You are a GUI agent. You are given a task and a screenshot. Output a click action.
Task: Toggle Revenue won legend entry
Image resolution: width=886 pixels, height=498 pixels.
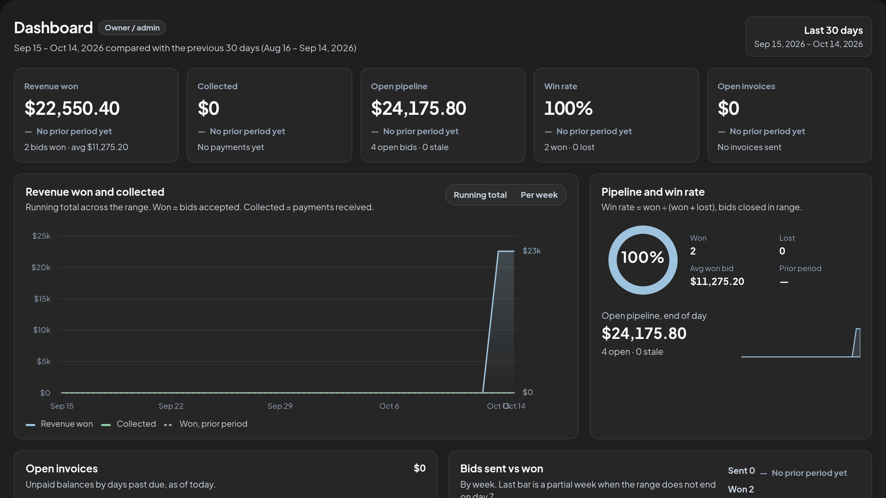coord(60,424)
